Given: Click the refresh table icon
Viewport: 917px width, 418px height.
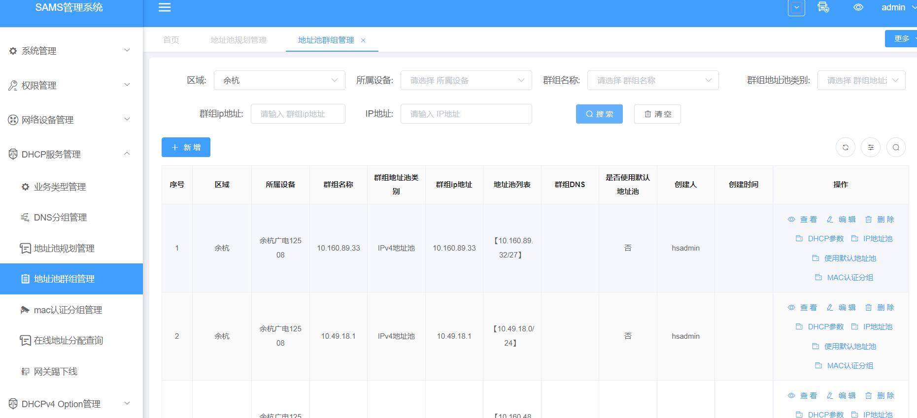Looking at the screenshot, I should 846,147.
